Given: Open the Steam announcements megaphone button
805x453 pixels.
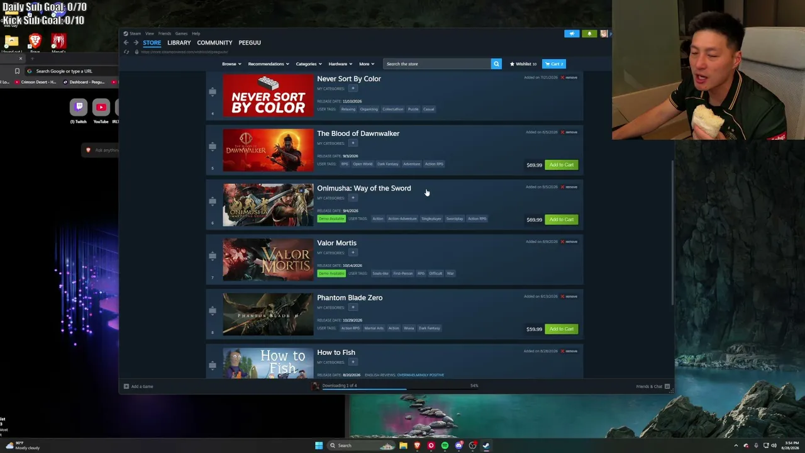Looking at the screenshot, I should pyautogui.click(x=572, y=33).
